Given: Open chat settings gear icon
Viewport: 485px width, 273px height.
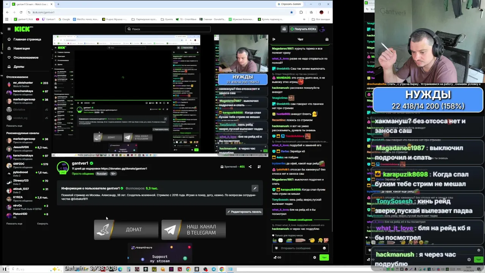Looking at the screenshot, I should click(314, 257).
